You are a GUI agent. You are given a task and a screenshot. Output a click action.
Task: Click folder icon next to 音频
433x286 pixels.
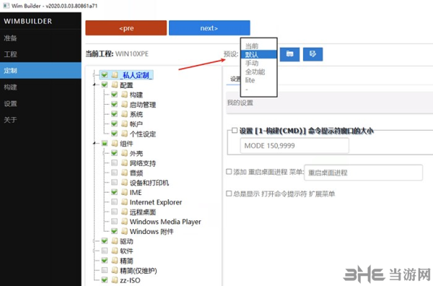(125, 173)
